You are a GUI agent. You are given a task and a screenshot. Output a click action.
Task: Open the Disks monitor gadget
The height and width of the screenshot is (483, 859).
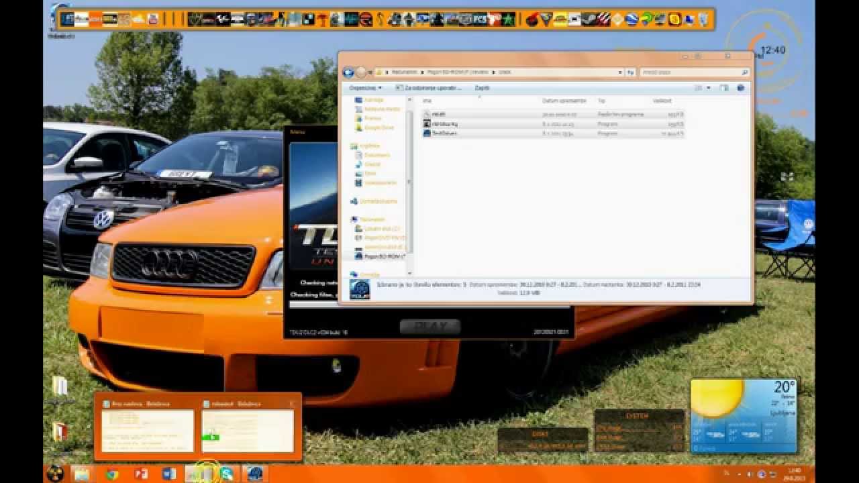coord(542,440)
